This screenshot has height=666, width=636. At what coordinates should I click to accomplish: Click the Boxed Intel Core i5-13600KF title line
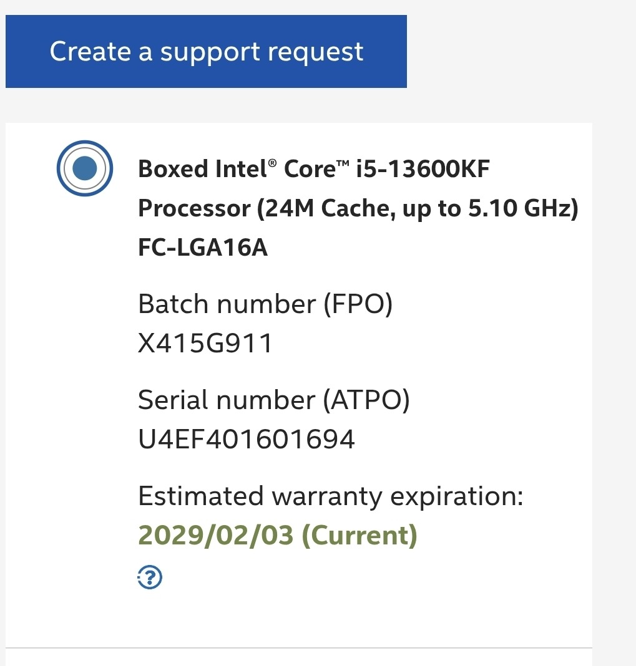pos(314,169)
